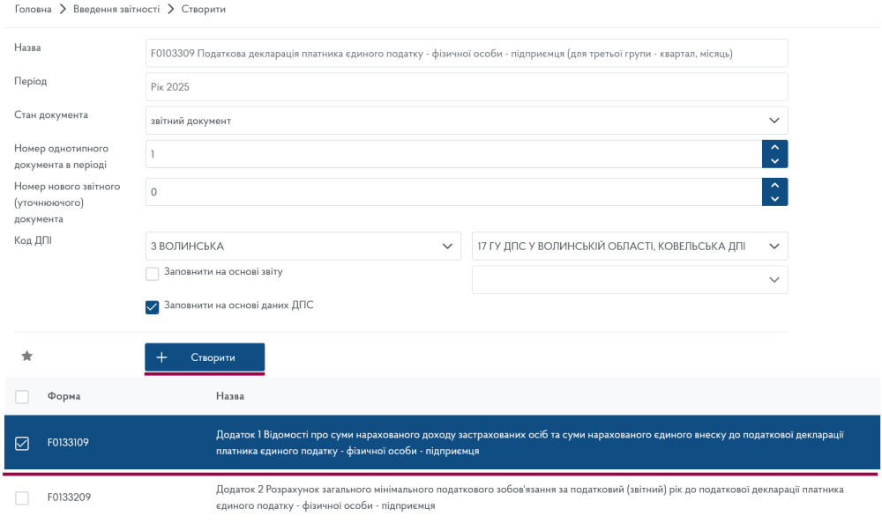Image resolution: width=882 pixels, height=523 pixels.
Task: Decrease the Номер нового звітного документа value
Action: (x=774, y=199)
